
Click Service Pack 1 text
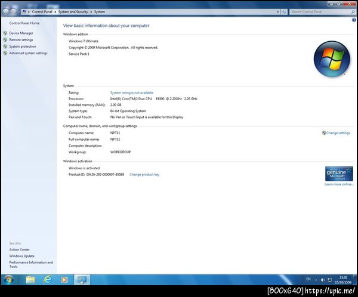pyautogui.click(x=79, y=54)
